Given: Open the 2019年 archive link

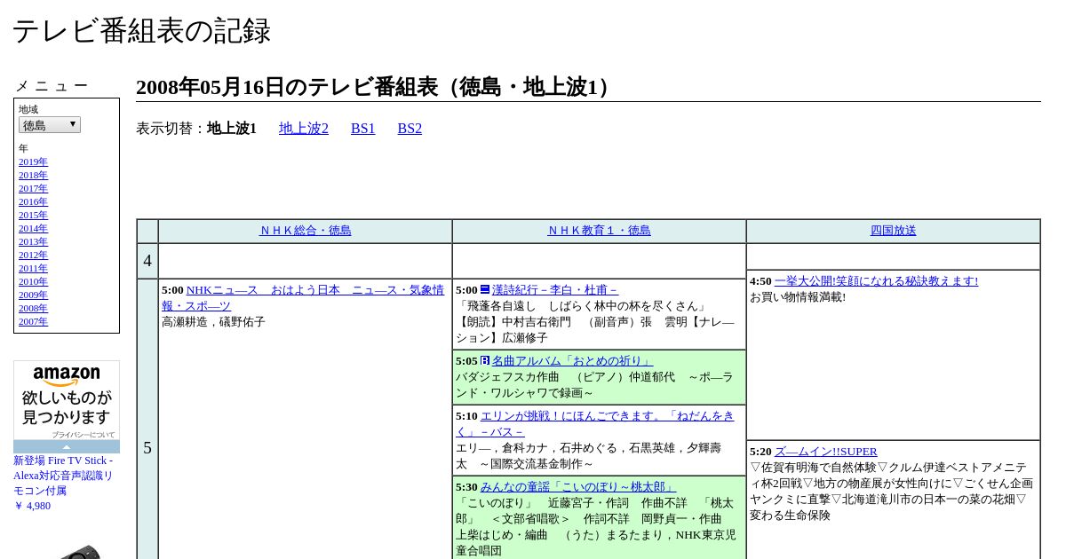Looking at the screenshot, I should (x=33, y=161).
